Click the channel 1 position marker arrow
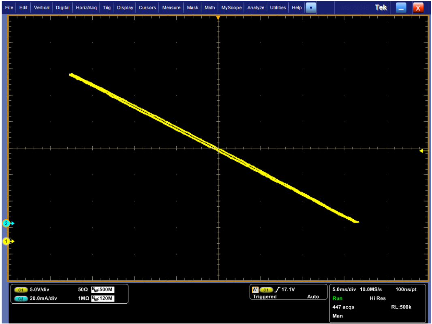 [x=7, y=241]
